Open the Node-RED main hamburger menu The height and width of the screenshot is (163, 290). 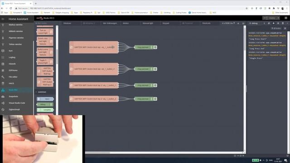click(x=286, y=18)
